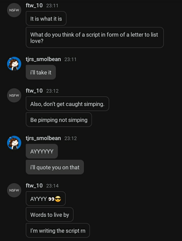Tap the "i'll take it" message bubble

[x=41, y=72]
